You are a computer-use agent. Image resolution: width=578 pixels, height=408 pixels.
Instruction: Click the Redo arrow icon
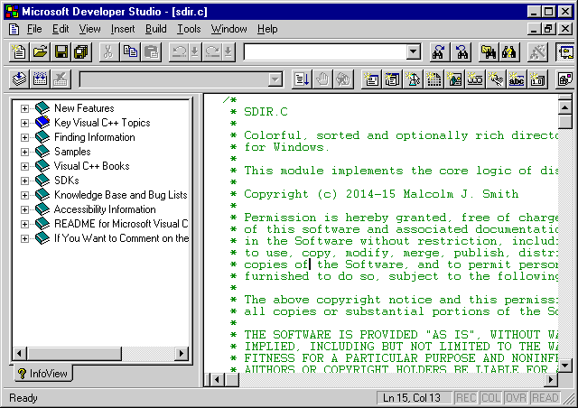pyautogui.click(x=213, y=52)
